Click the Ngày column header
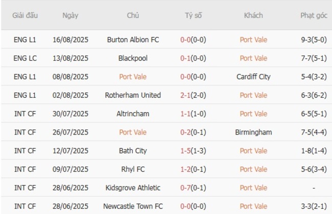This screenshot has height=214, width=332. [x=70, y=15]
